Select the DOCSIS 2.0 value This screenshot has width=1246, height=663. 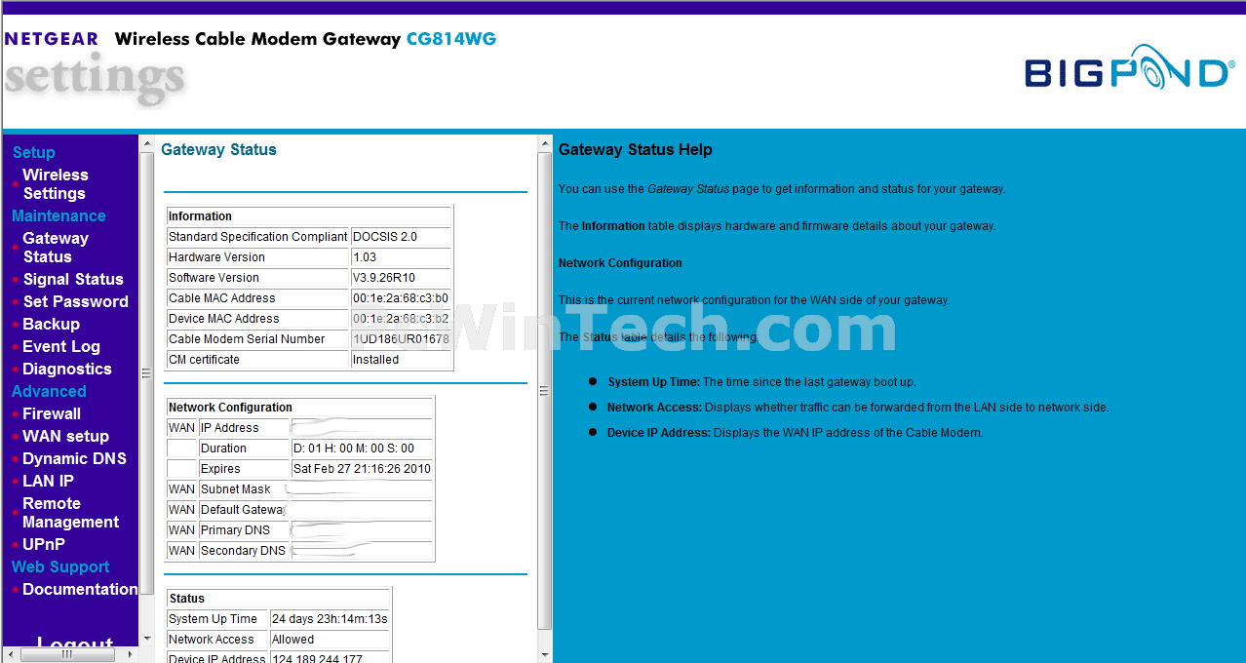click(x=384, y=237)
